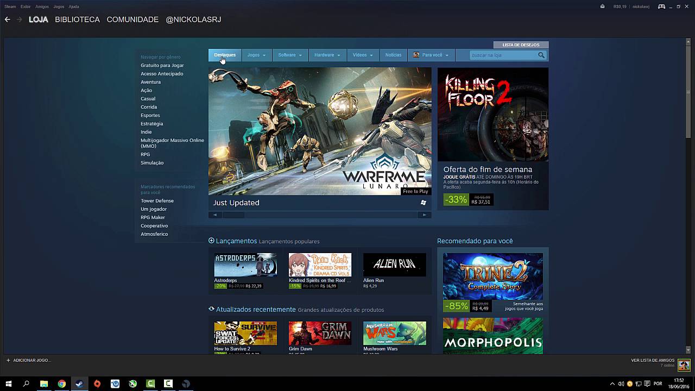The image size is (695, 391).
Task: Click the Windows platform icon on Warframe banner
Action: tap(424, 203)
